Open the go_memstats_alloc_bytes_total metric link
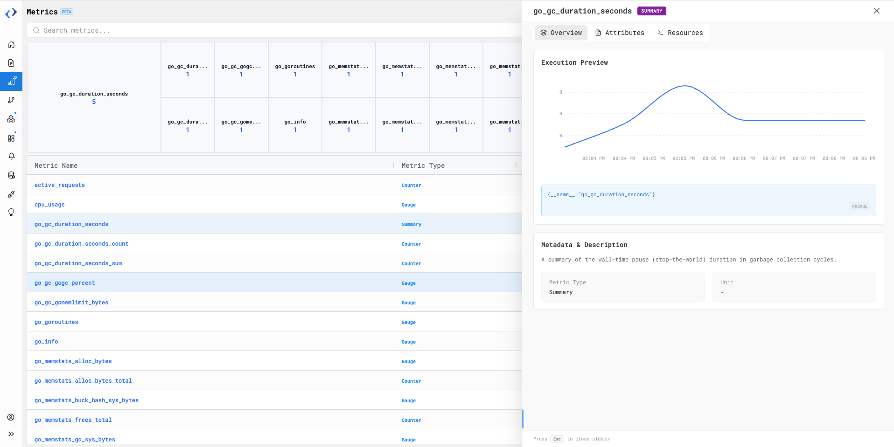 (83, 381)
